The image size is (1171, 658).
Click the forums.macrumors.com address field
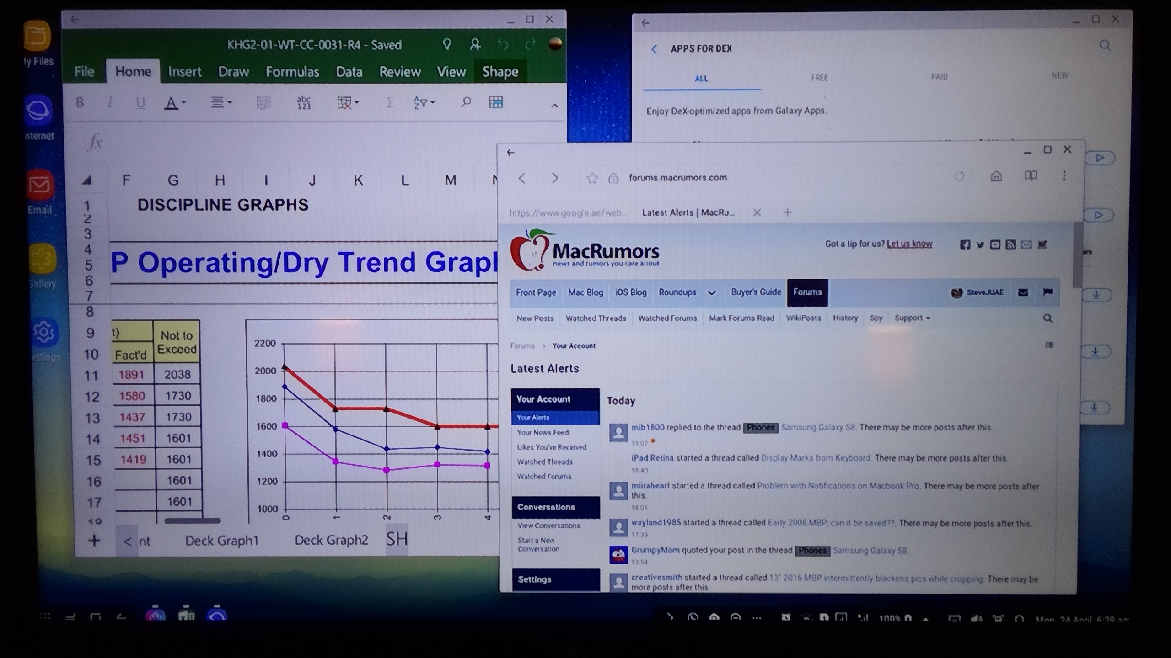(x=677, y=178)
